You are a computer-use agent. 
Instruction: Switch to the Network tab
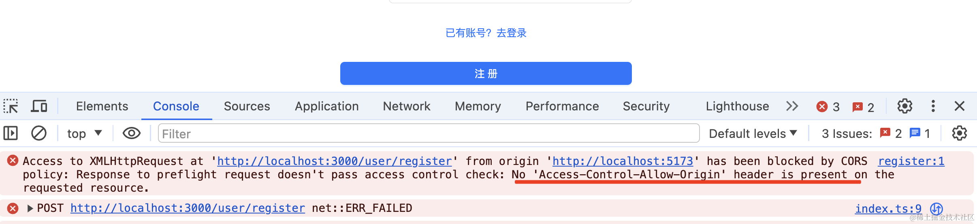[x=406, y=106]
